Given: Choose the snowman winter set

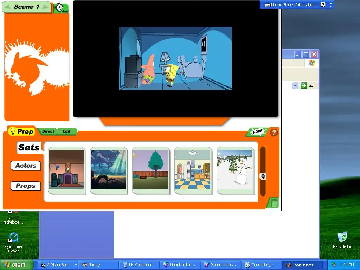Looking at the screenshot, I should pos(235,171).
